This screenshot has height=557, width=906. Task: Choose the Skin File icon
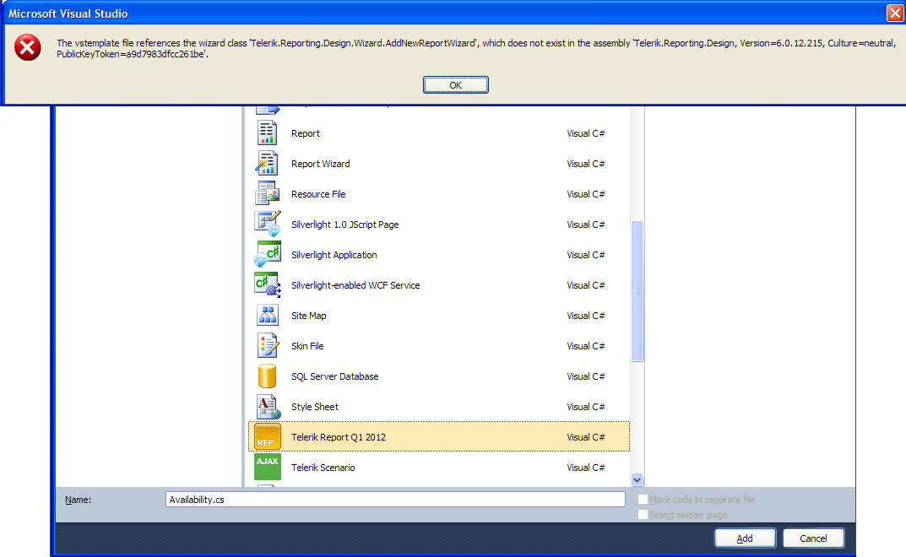(267, 345)
